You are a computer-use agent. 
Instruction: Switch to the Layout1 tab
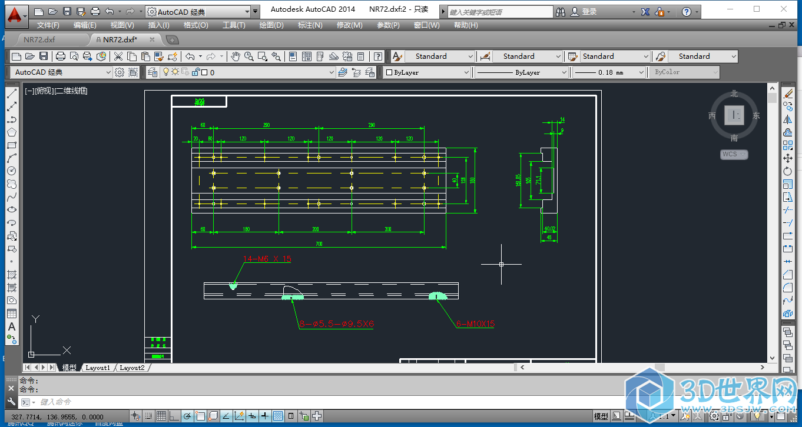97,368
